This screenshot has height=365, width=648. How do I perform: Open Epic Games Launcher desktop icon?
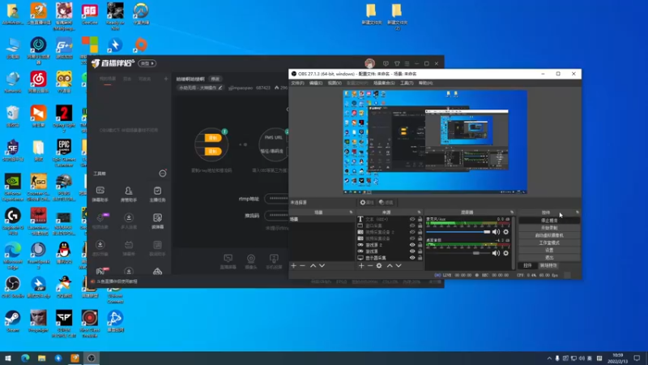64,153
